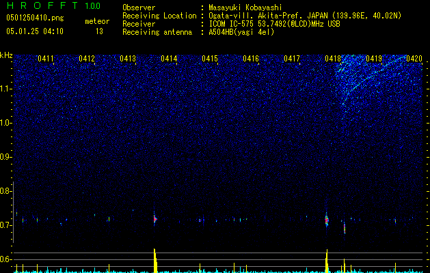Click the 0419 time marker
The height and width of the screenshot is (273, 430).
tap(374, 59)
